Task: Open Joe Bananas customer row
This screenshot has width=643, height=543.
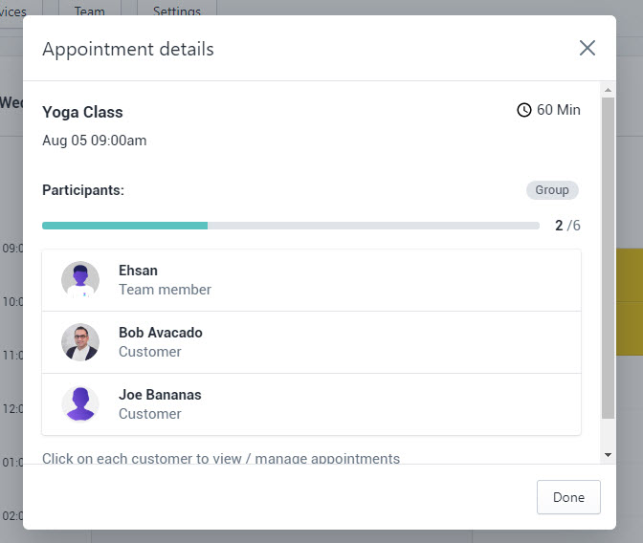Action: [311, 404]
